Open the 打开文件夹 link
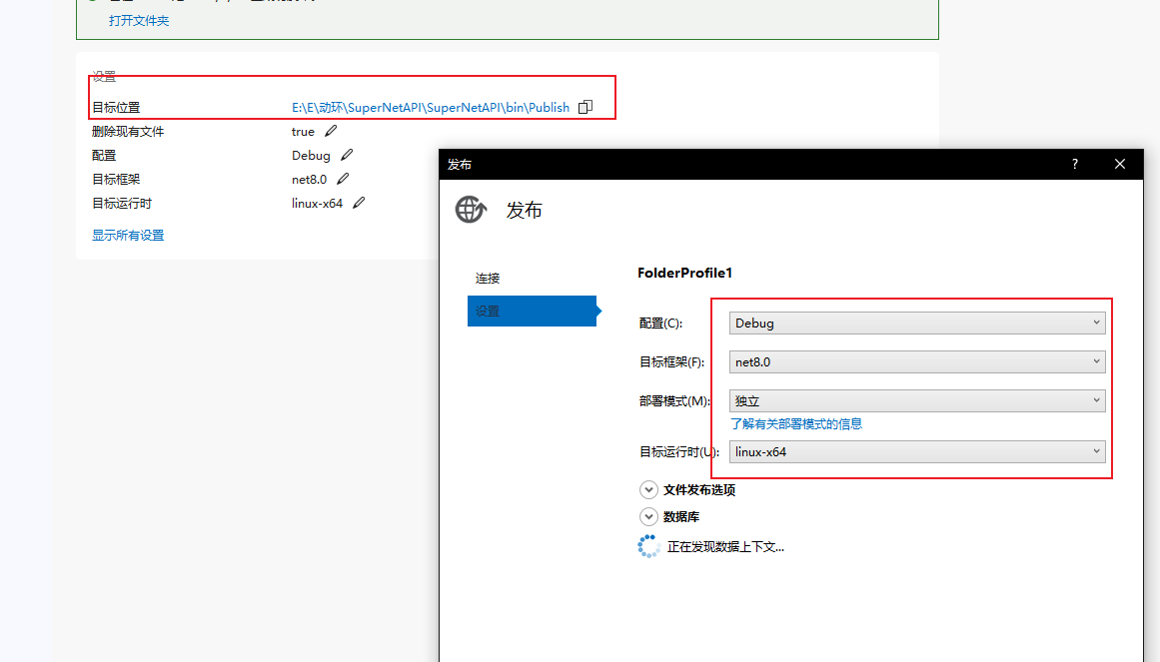This screenshot has height=662, width=1160. pyautogui.click(x=139, y=21)
